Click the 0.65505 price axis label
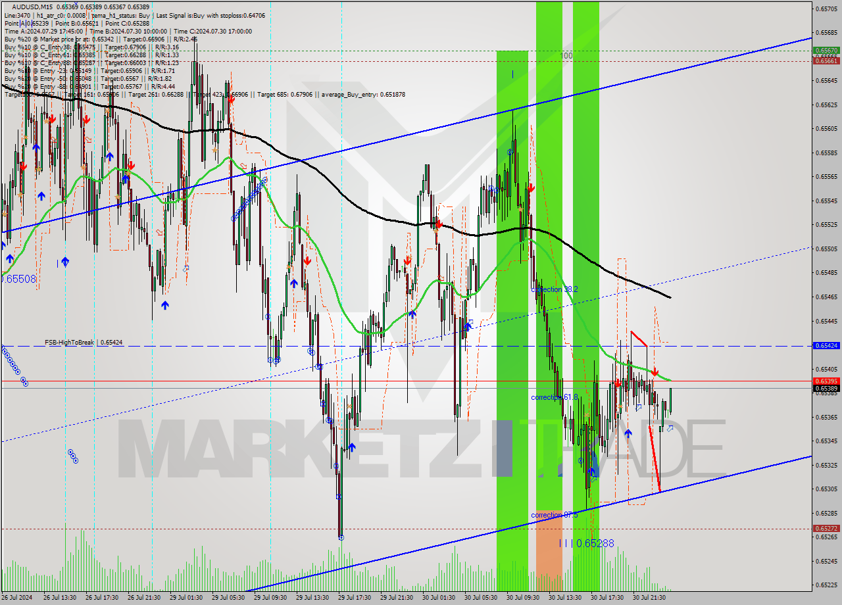 click(826, 249)
